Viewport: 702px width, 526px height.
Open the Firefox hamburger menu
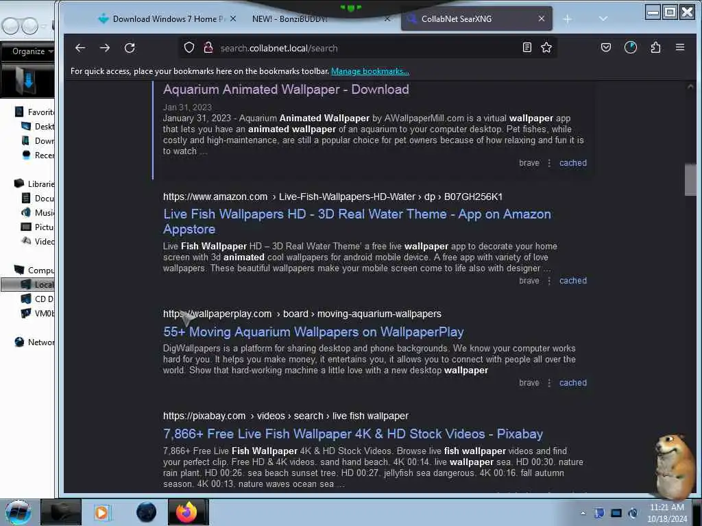coord(680,47)
